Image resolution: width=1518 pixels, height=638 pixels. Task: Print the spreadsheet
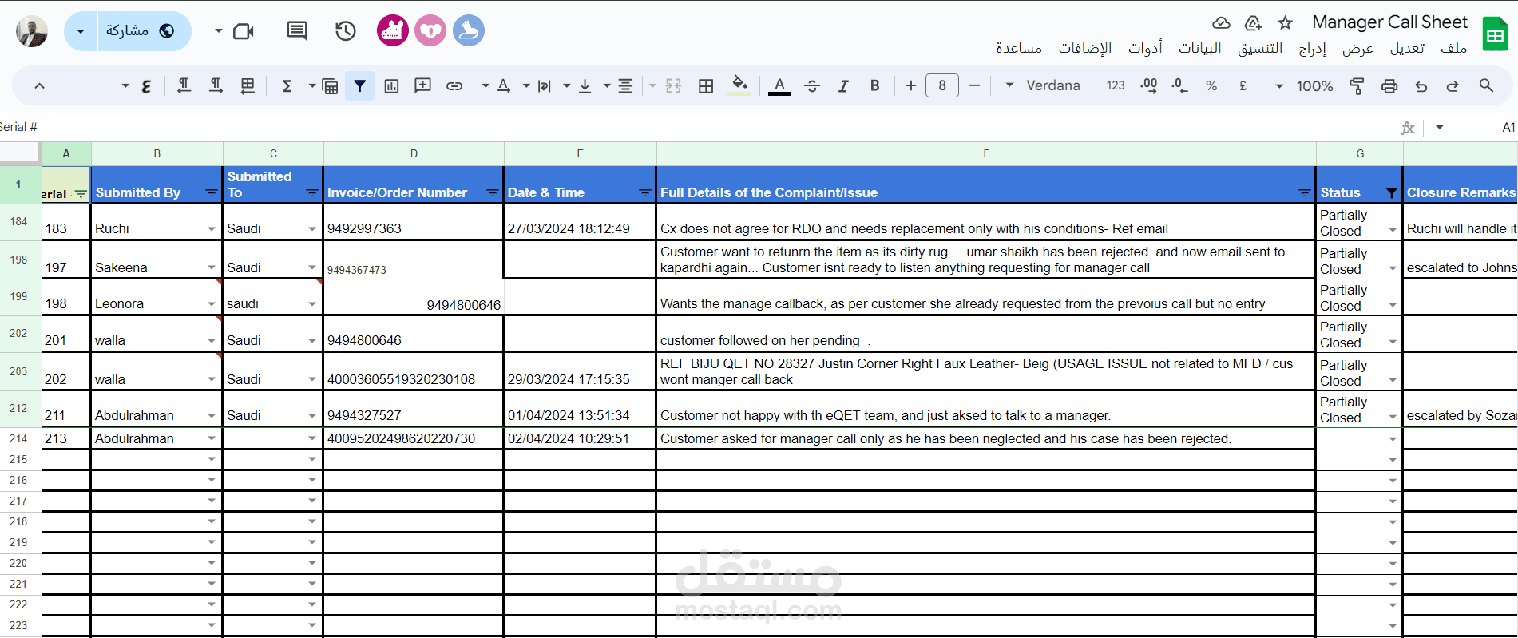tap(1389, 85)
